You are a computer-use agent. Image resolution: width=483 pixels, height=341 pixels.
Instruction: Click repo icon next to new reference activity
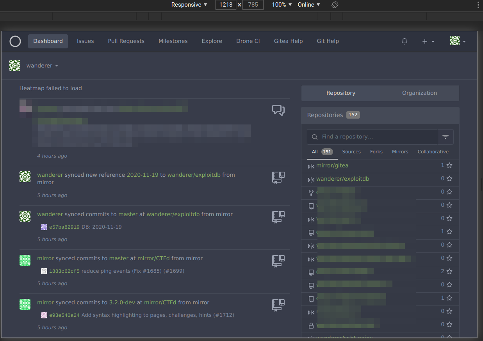pos(278,178)
